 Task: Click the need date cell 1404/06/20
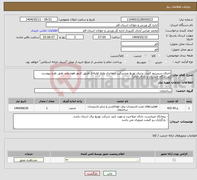21,108
